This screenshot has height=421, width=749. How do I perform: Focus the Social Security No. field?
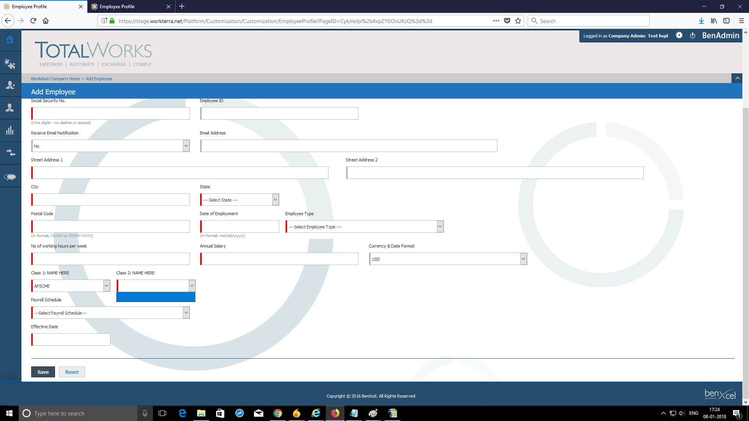point(110,113)
